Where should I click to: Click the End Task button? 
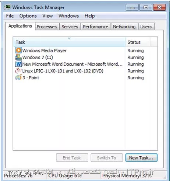click(72, 158)
